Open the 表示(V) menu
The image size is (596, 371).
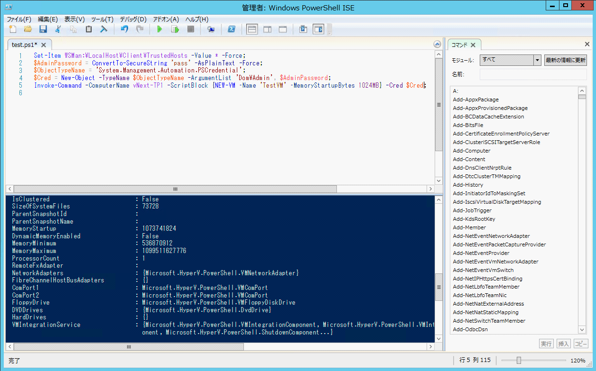(74, 19)
